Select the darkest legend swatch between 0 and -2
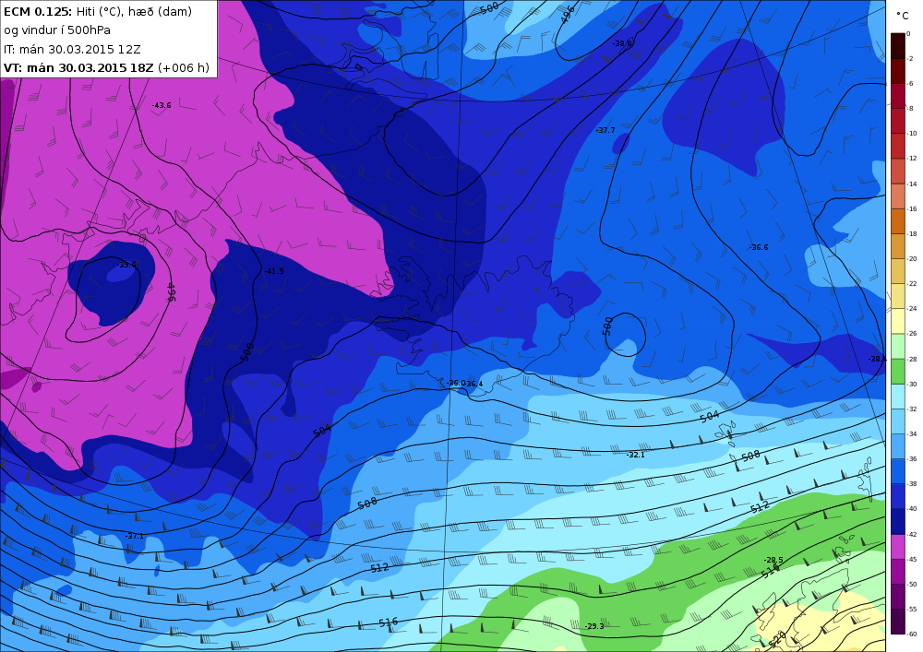Image resolution: width=923 pixels, height=652 pixels. point(898,46)
